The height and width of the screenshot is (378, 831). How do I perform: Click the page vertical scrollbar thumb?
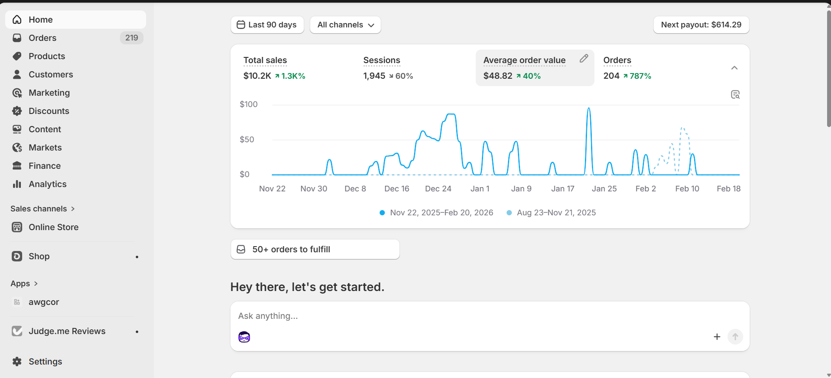pos(829,68)
